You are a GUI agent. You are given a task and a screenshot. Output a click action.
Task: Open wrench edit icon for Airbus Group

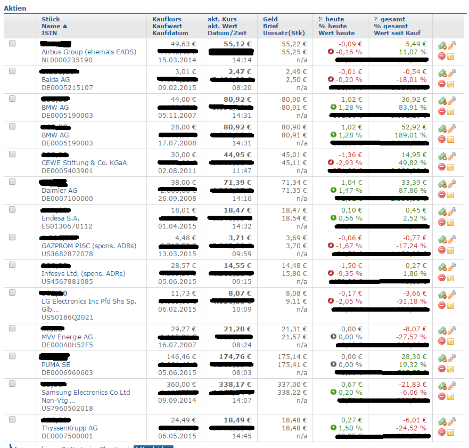(452, 45)
